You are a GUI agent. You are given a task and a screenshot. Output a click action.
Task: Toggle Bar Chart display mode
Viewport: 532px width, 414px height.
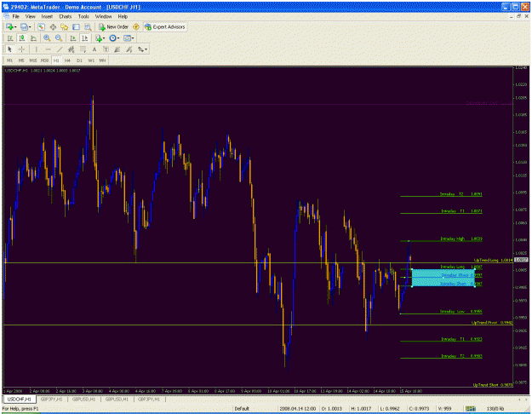[x=10, y=38]
